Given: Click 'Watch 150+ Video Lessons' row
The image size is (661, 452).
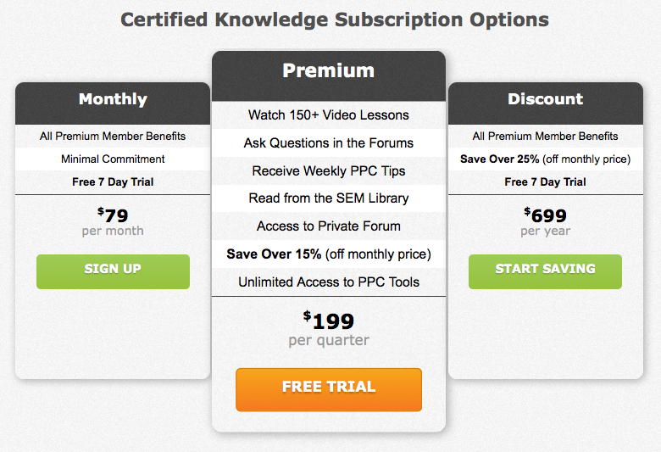Looking at the screenshot, I should [329, 114].
